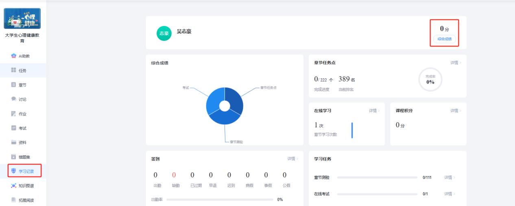Click the 志豪 user avatar
The width and height of the screenshot is (515, 206).
[163, 34]
